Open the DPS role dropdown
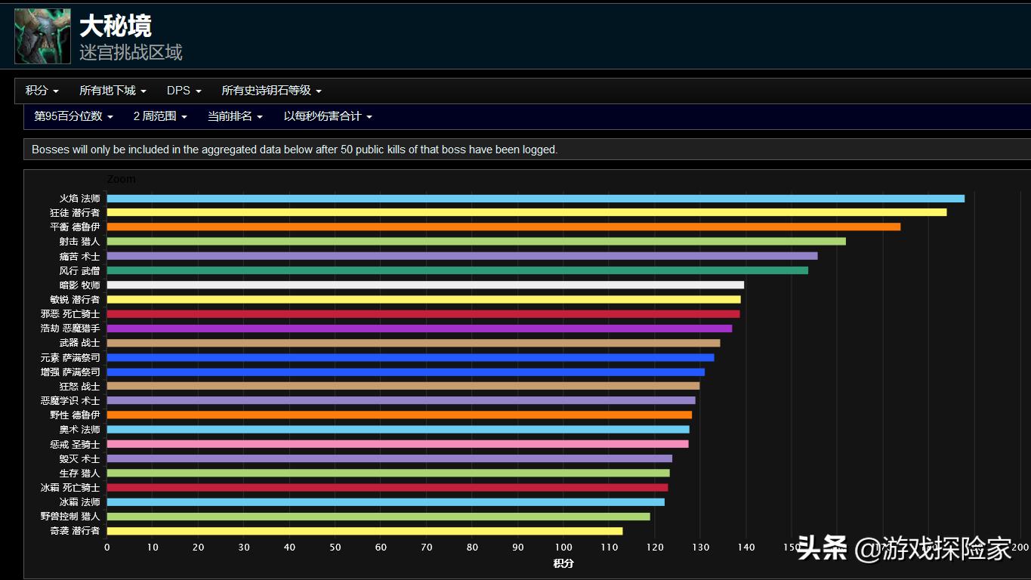Viewport: 1031px width, 580px height. coord(184,91)
